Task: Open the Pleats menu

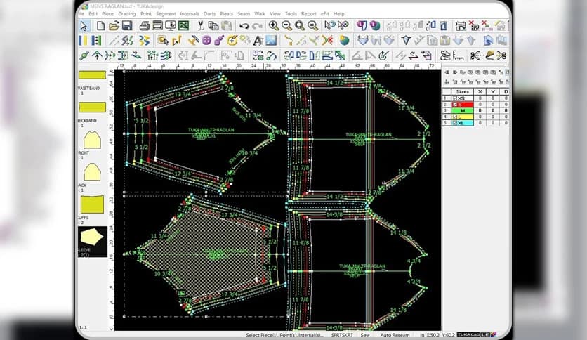Action: [x=226, y=13]
